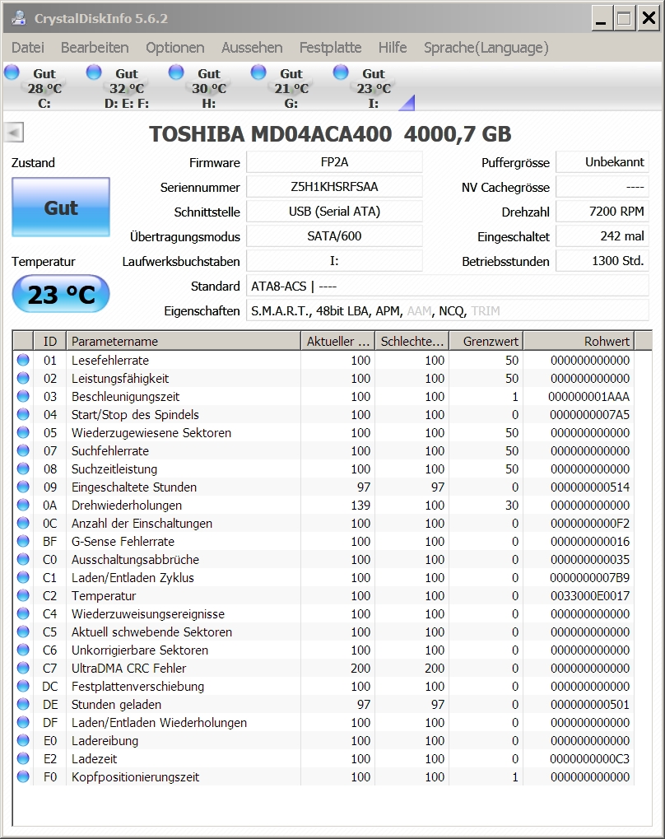Click the ID column header

pyautogui.click(x=49, y=342)
